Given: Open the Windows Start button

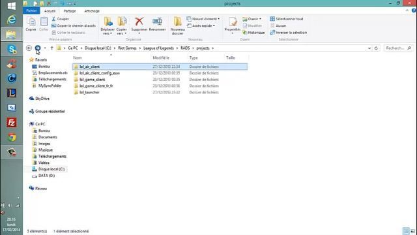Looking at the screenshot, I should point(12,6).
